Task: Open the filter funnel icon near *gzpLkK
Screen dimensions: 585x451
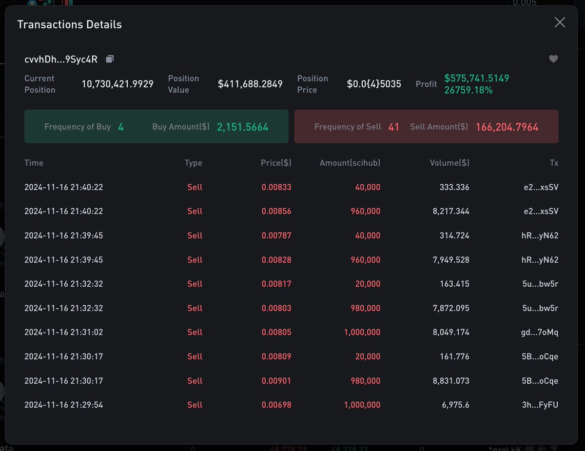Action: (553, 449)
